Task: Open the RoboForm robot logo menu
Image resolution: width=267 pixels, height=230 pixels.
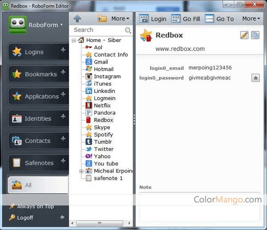Action: (18, 24)
